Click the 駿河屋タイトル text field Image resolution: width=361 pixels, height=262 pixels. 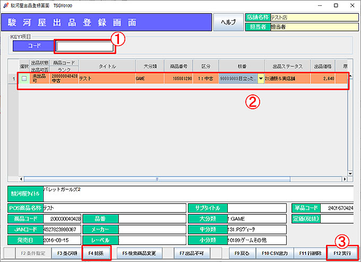pyautogui.click(x=196, y=194)
